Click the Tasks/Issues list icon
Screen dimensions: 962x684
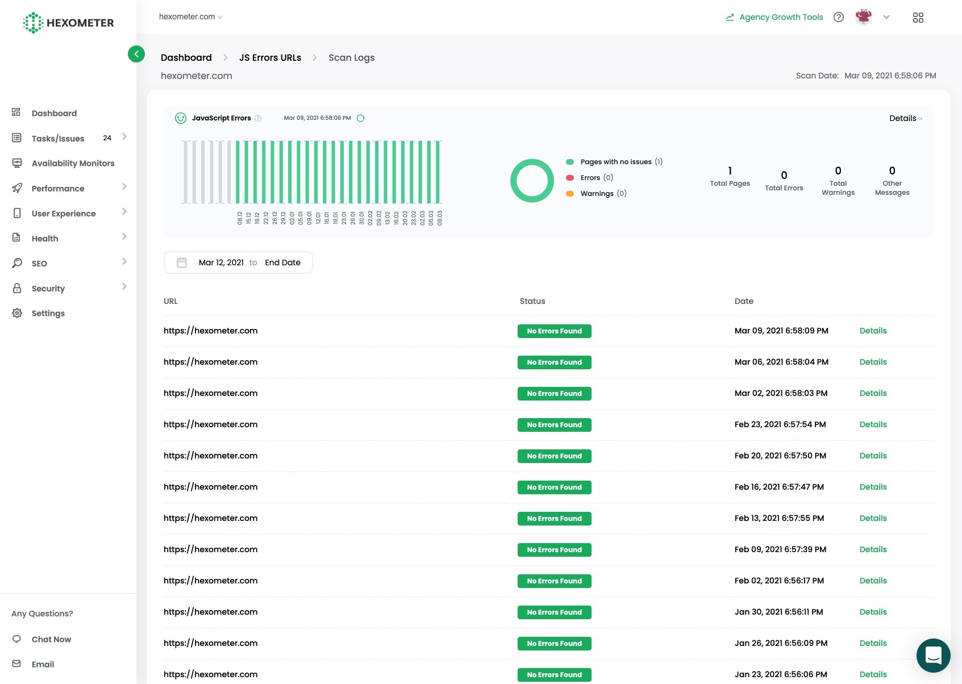16,137
